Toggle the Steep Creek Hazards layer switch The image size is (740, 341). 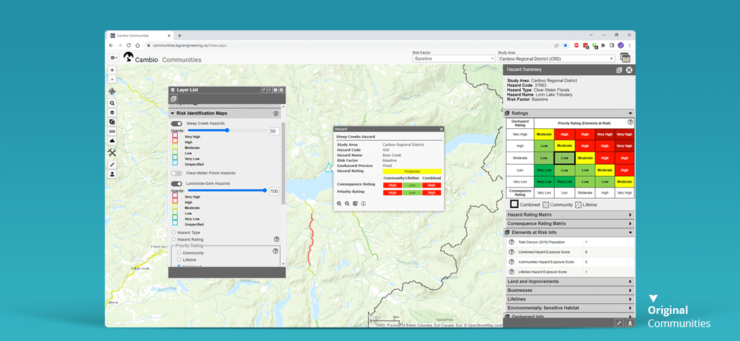click(x=176, y=124)
